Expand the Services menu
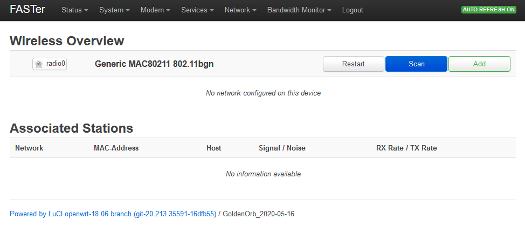This screenshot has width=525, height=226. [197, 10]
